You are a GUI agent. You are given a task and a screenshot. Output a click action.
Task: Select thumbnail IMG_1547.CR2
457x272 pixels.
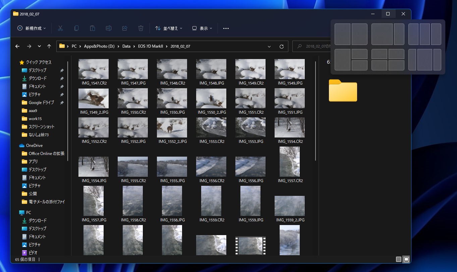pos(94,69)
